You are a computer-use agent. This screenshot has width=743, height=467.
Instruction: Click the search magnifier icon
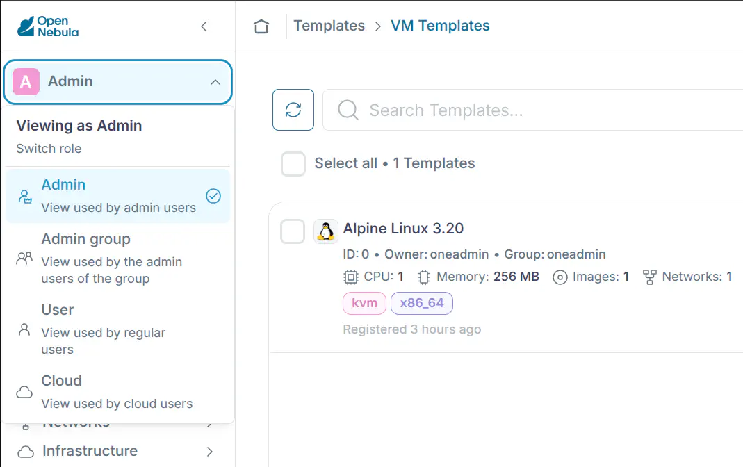coord(348,110)
